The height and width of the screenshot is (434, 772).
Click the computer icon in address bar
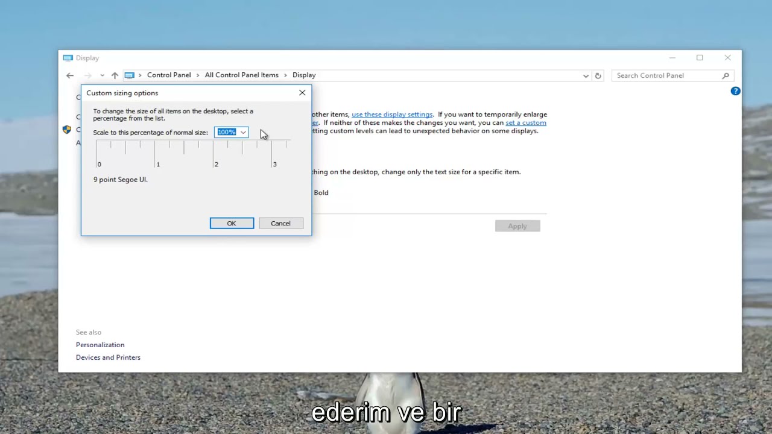[x=130, y=75]
